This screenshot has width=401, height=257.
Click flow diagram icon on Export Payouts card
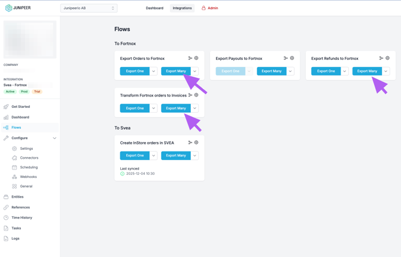pyautogui.click(x=285, y=58)
